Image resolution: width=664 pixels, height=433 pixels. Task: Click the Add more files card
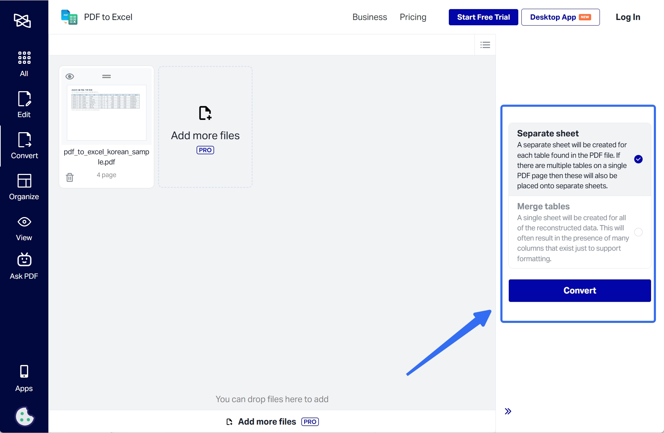(205, 127)
